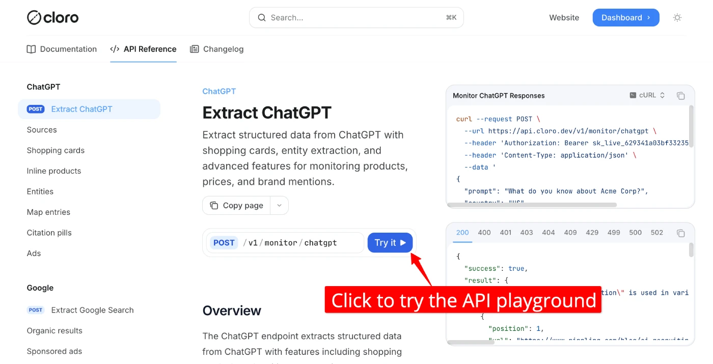Click the Google sidebar section heading

point(40,288)
